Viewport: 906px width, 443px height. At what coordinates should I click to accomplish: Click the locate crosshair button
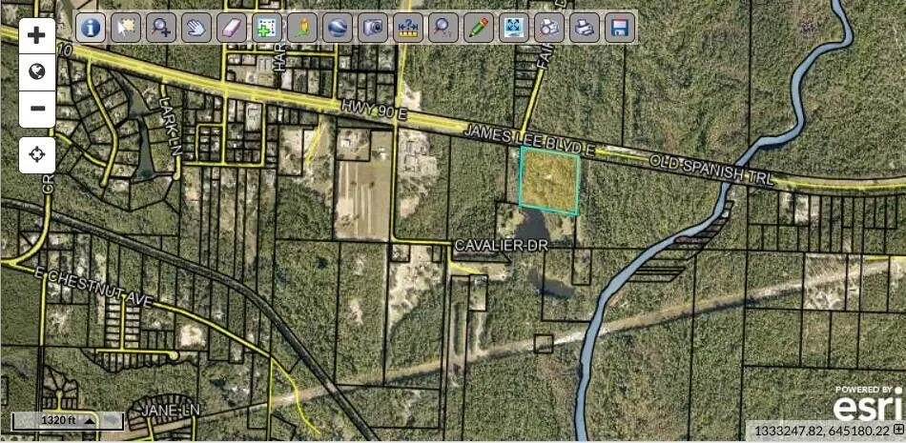(x=37, y=155)
